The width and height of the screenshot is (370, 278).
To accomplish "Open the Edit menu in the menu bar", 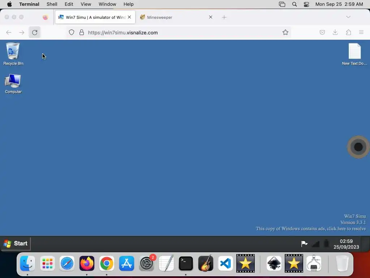I will 69,4.
